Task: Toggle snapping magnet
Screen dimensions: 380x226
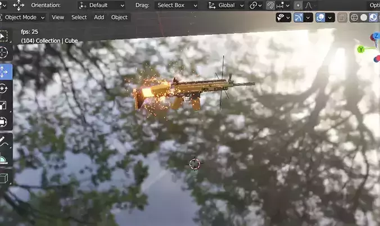Action: tap(270, 5)
